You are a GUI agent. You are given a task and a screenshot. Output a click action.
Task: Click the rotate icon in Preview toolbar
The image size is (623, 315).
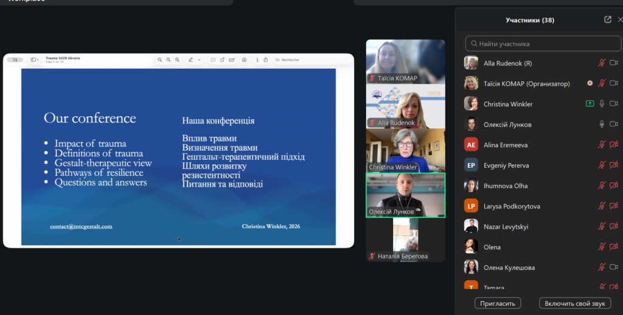tap(223, 60)
